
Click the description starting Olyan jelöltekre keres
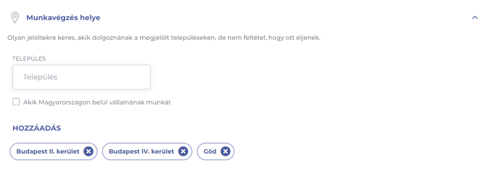pyautogui.click(x=164, y=38)
